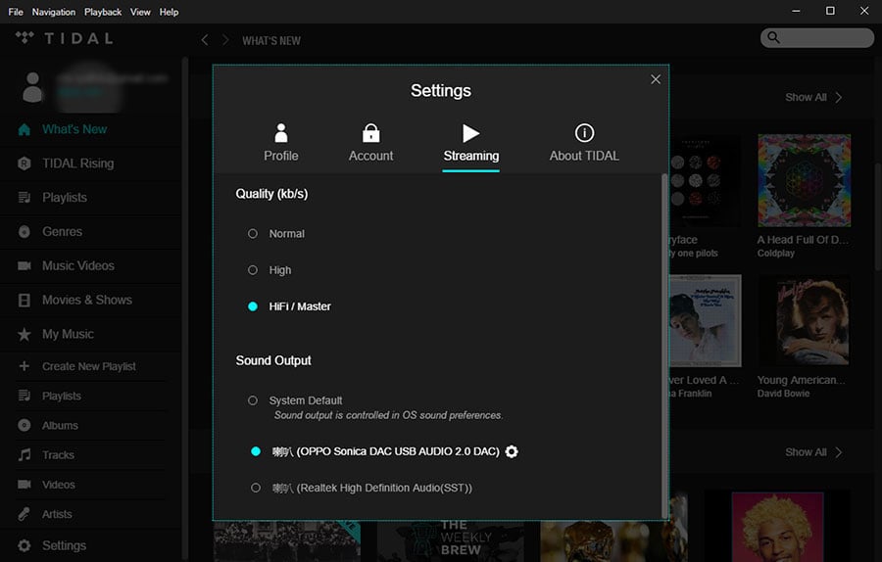
Task: Go forward with the right arrow
Action: point(225,40)
